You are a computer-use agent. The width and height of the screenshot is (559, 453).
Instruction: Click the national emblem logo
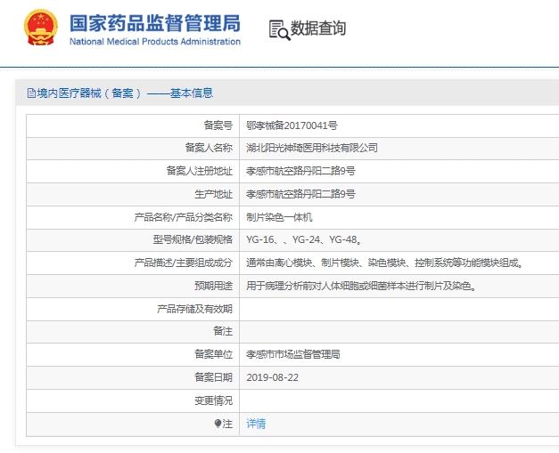pyautogui.click(x=41, y=28)
